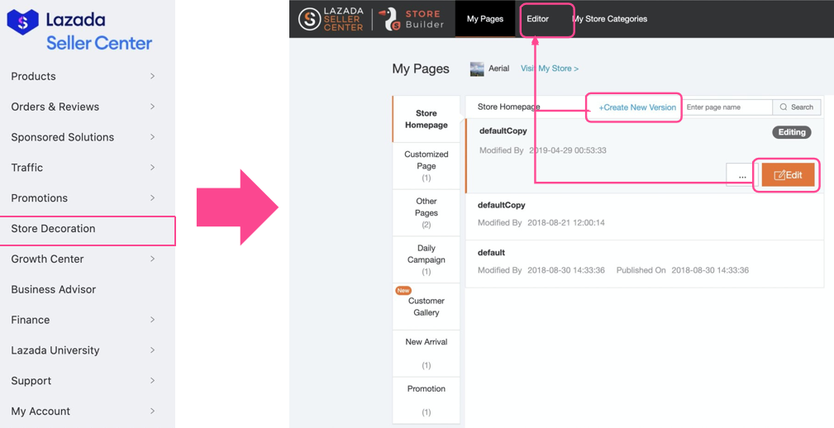Click the Store Builder bird logo

(392, 19)
